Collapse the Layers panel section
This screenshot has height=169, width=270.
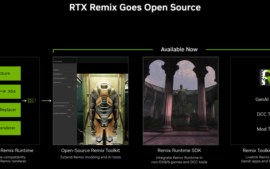click(x=74, y=70)
